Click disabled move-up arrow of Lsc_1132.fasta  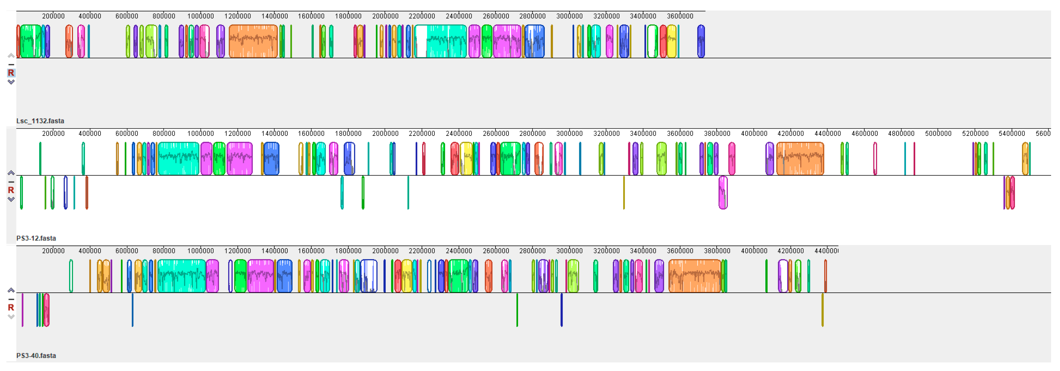click(x=11, y=56)
